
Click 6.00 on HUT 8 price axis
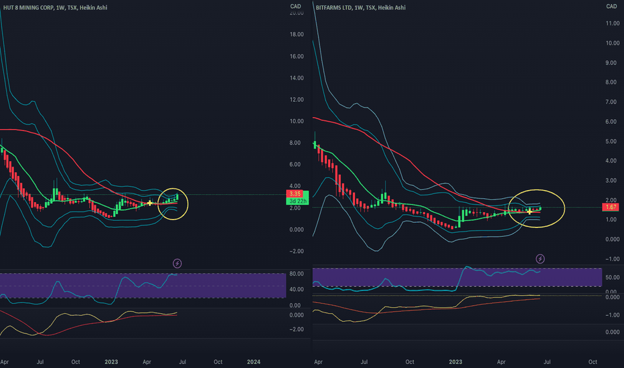pyautogui.click(x=295, y=165)
